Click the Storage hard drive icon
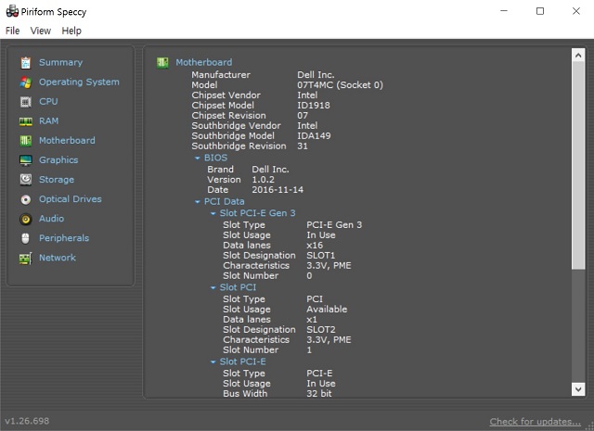This screenshot has width=594, height=431. pos(25,180)
